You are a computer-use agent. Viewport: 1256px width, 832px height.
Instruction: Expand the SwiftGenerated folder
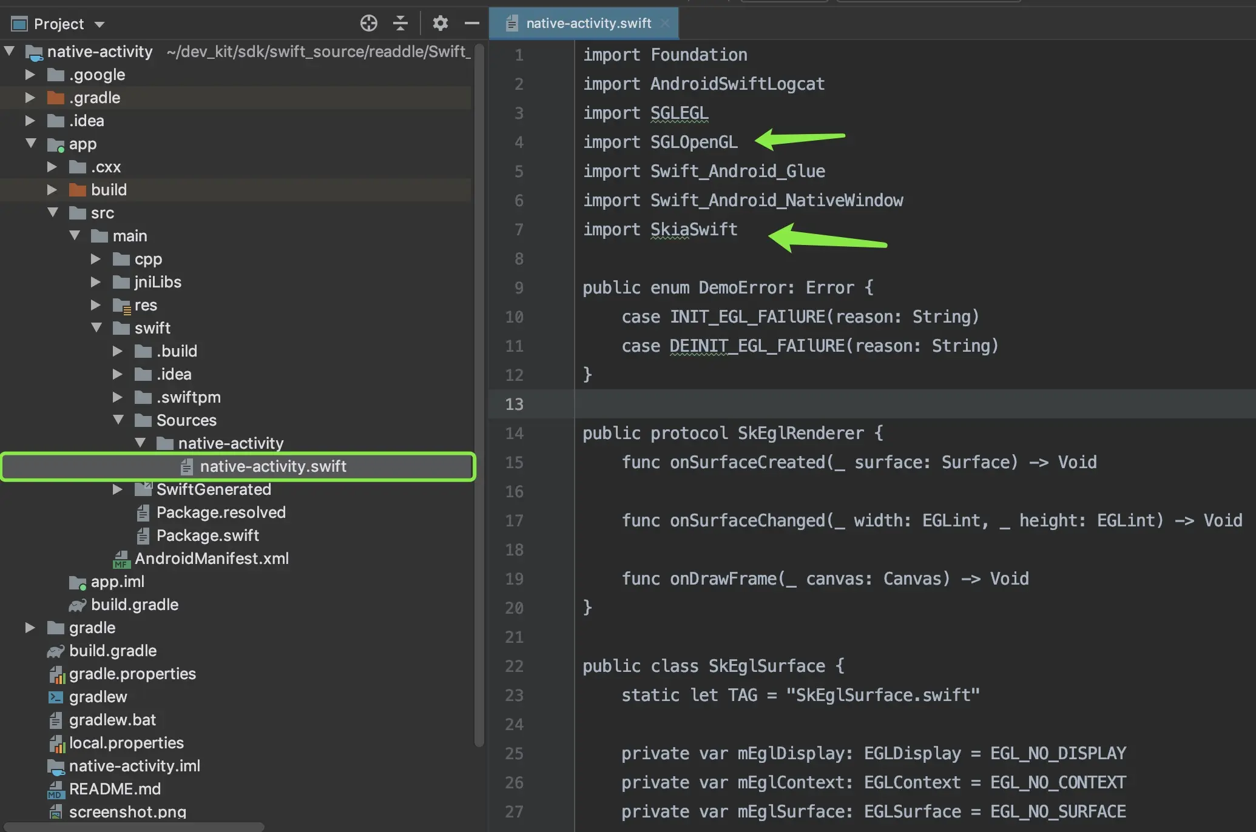pos(118,489)
